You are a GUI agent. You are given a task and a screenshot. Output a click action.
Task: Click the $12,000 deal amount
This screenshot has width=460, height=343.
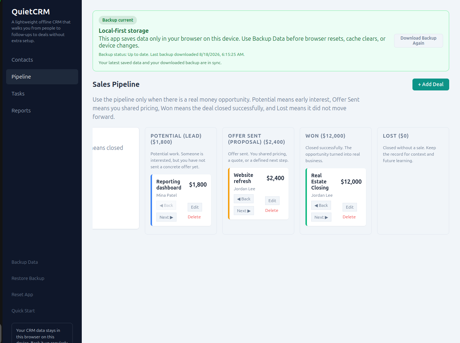click(351, 182)
